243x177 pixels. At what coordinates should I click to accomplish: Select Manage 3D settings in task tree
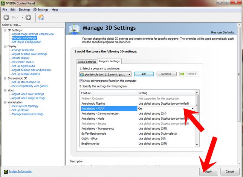(x=24, y=38)
